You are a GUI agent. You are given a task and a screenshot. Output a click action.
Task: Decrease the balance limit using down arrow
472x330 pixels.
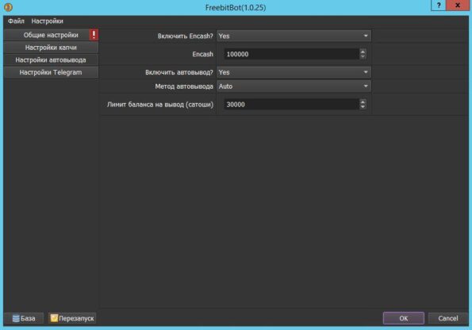[363, 107]
